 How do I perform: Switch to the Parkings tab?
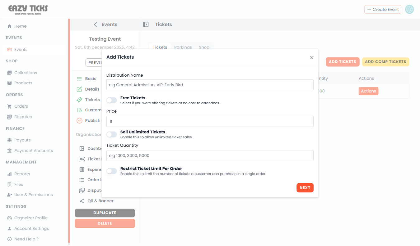(x=183, y=47)
